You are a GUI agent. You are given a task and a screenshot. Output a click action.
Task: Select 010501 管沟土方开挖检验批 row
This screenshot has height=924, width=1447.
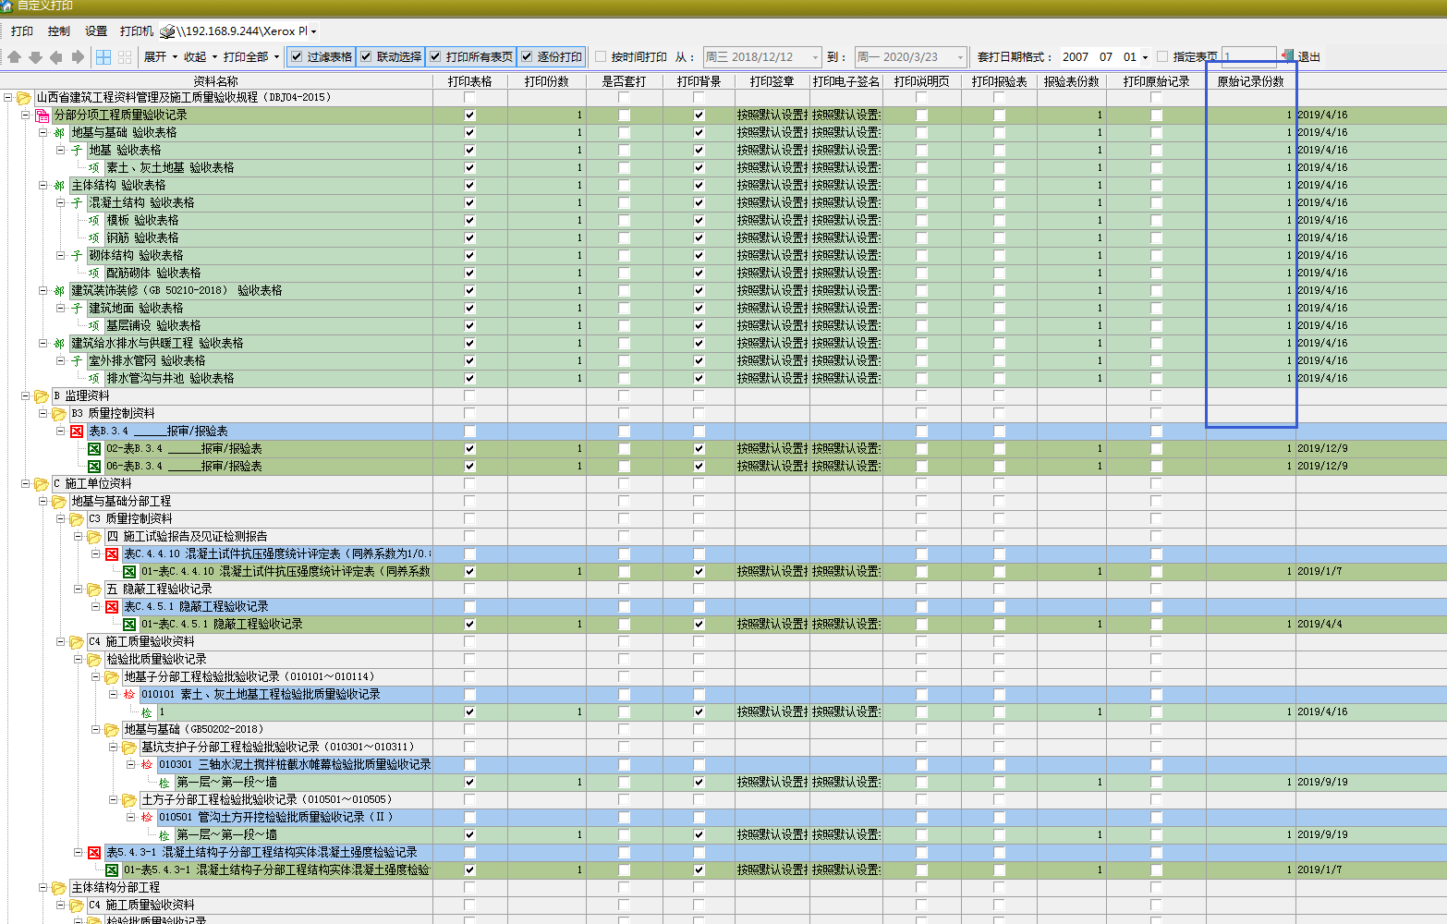coord(276,817)
